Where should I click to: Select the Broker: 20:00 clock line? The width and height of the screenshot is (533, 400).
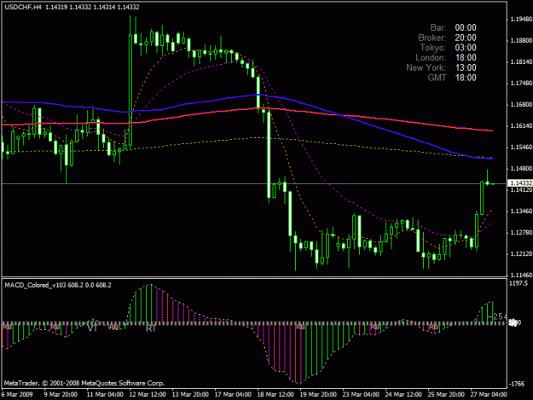(447, 38)
